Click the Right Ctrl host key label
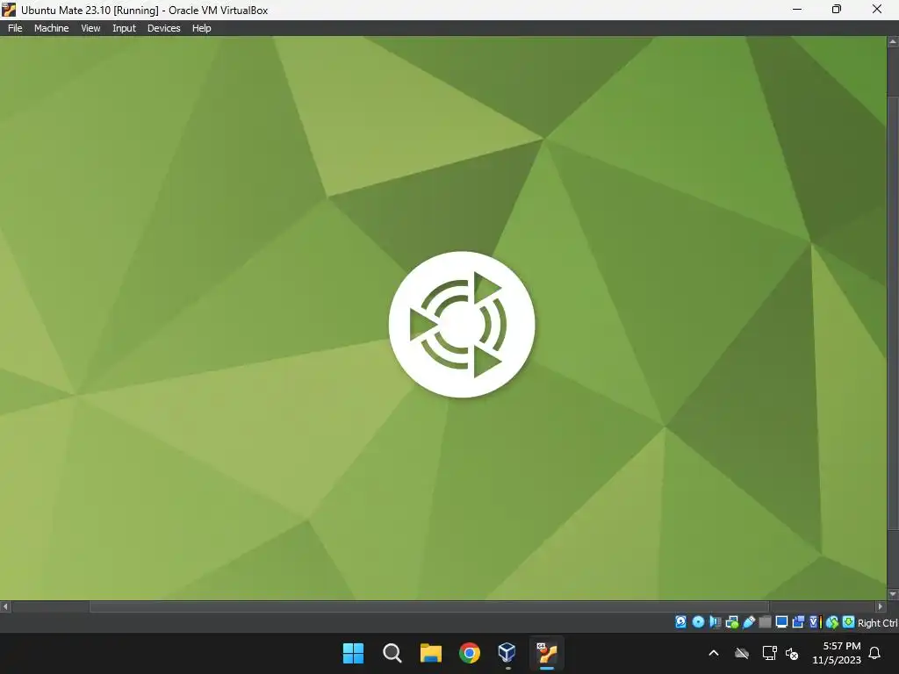This screenshot has height=674, width=899. point(878,623)
